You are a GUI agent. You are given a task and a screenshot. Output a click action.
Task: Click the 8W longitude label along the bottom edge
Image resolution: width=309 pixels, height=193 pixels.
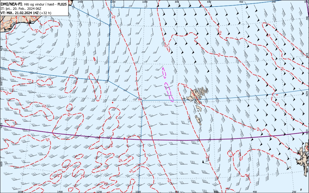pos(177,192)
